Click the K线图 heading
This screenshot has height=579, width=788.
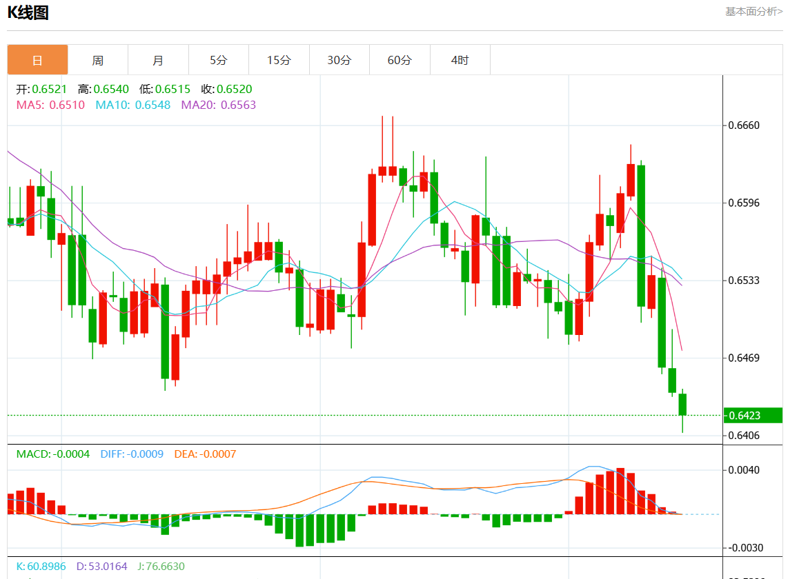(28, 12)
